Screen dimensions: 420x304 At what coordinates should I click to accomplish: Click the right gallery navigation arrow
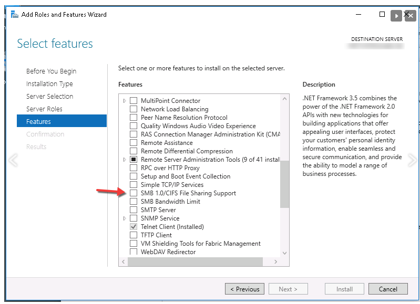click(413, 160)
